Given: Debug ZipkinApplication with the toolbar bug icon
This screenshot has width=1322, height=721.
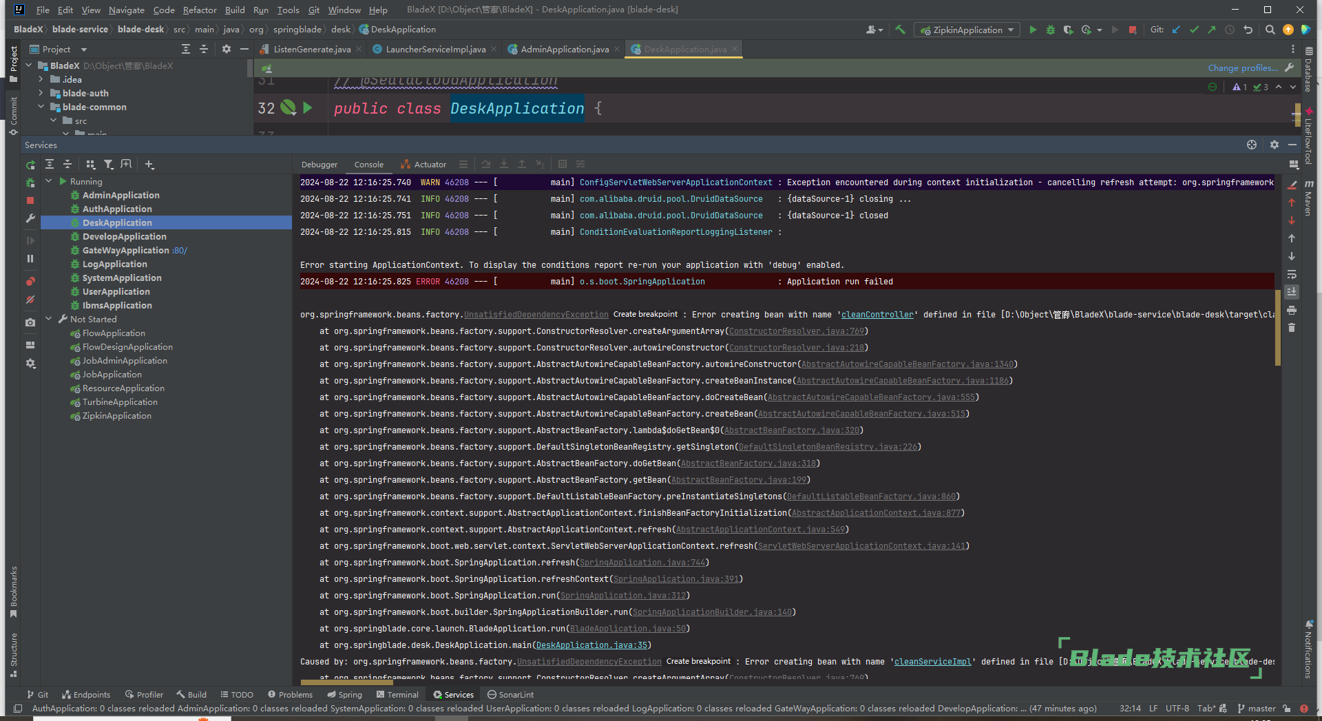Looking at the screenshot, I should click(1050, 30).
